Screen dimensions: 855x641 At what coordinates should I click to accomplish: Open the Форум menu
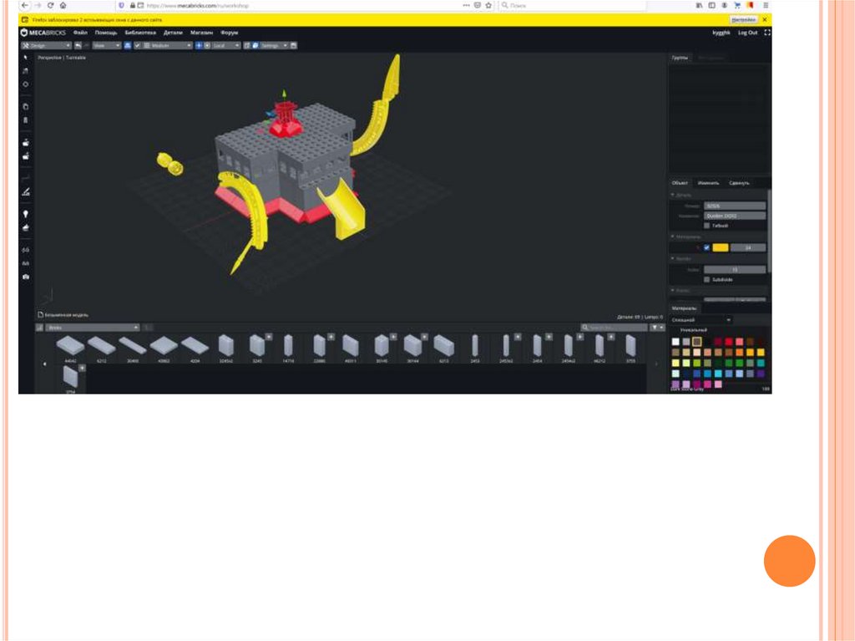point(229,33)
